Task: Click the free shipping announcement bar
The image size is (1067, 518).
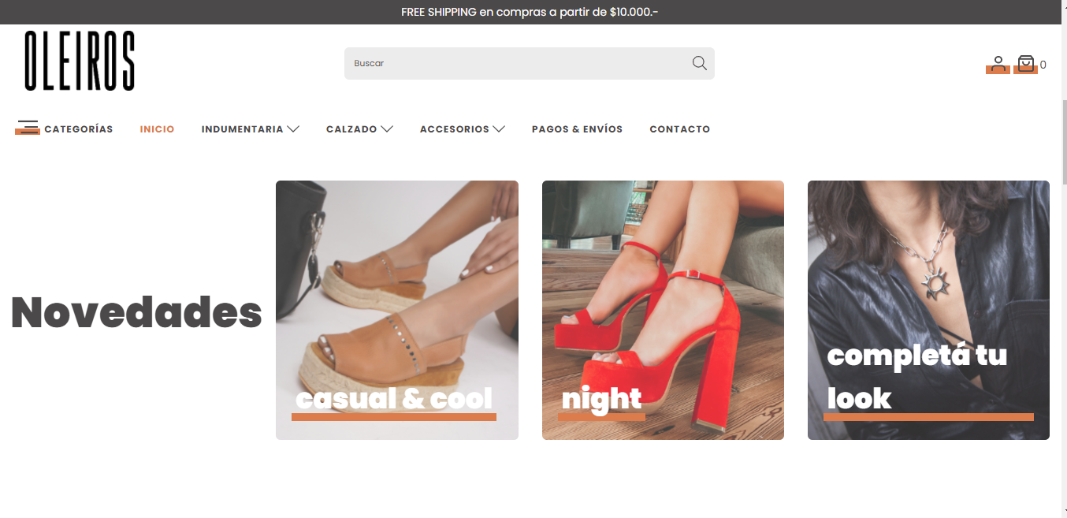Action: click(530, 12)
